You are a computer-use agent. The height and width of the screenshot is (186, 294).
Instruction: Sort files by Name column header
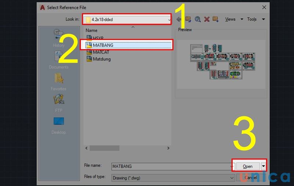92,30
